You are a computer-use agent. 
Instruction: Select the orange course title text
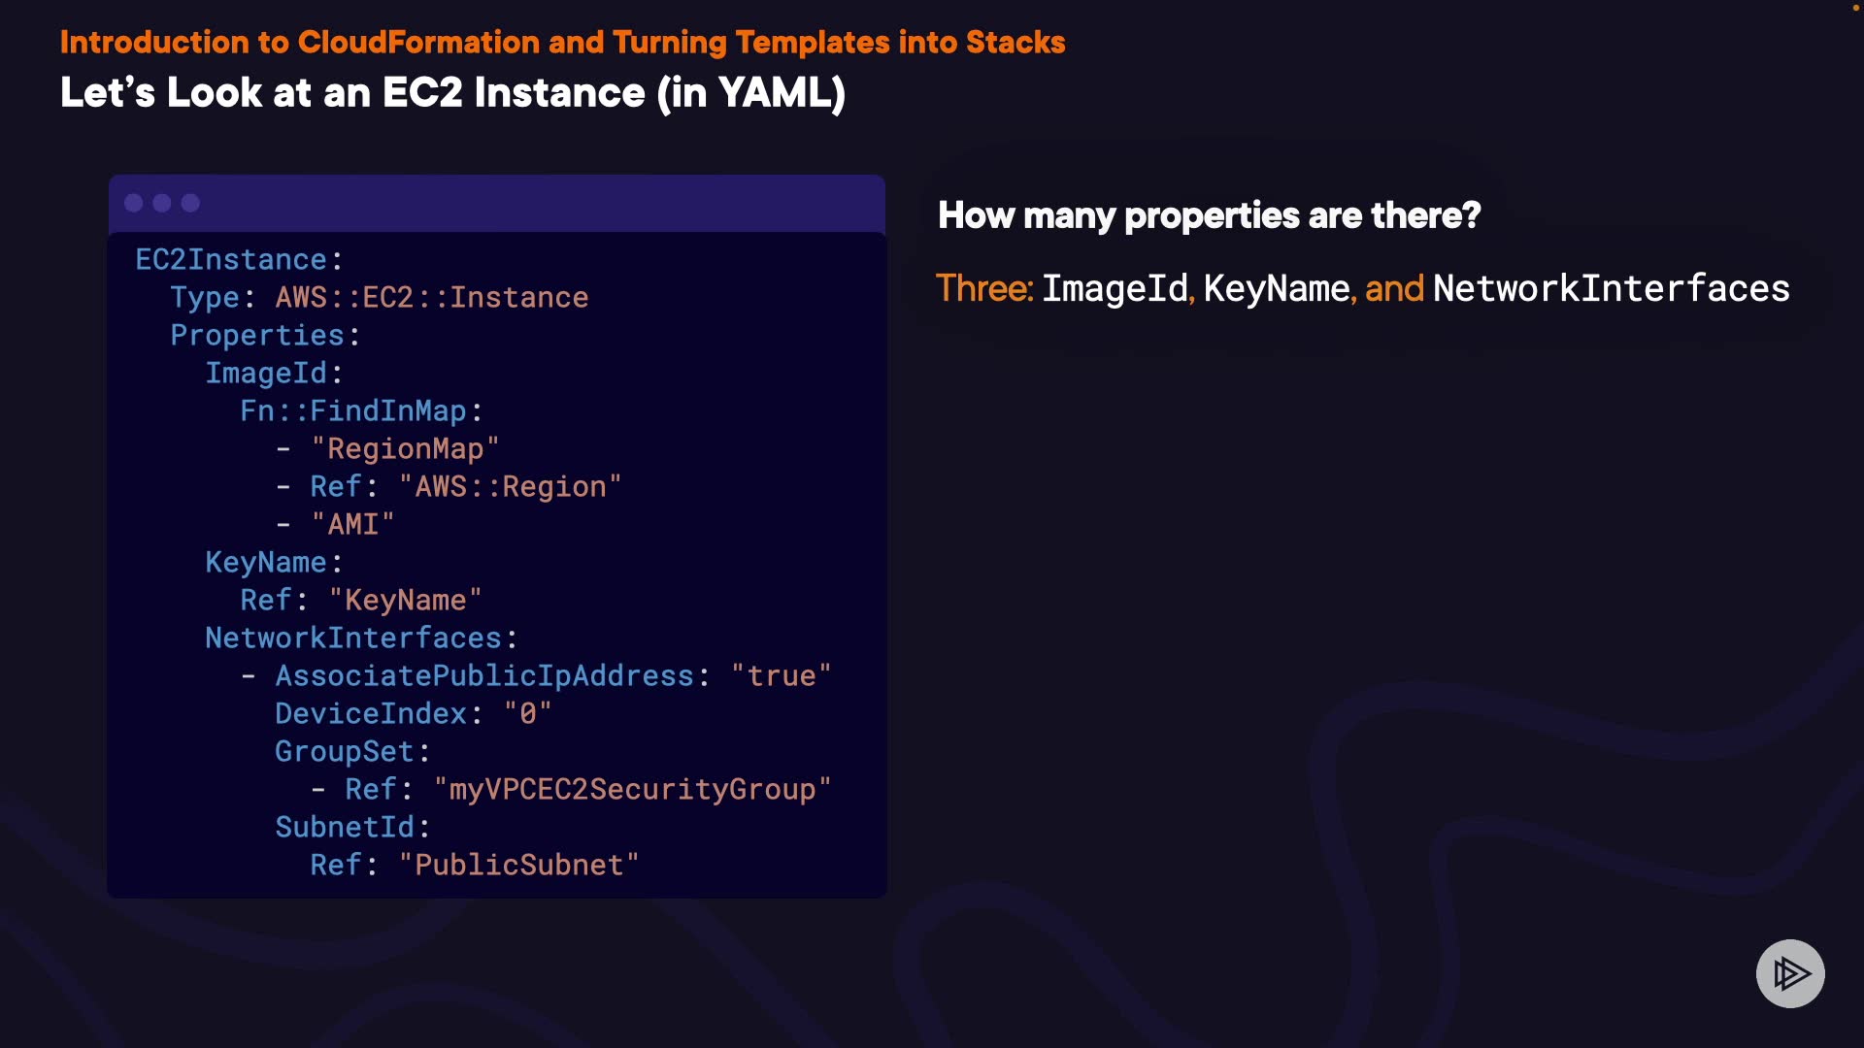[562, 43]
